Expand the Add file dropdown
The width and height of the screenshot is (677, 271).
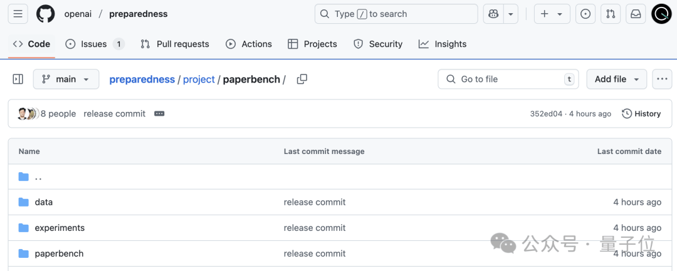617,79
